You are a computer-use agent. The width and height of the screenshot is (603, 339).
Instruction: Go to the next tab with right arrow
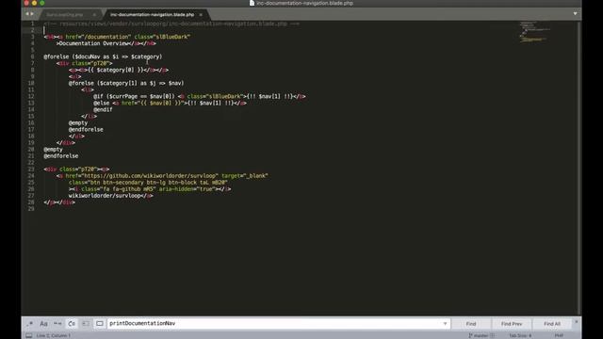click(32, 14)
